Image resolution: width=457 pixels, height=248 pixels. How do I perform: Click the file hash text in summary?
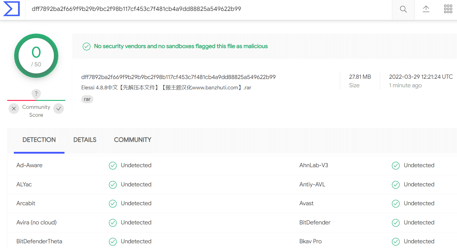click(x=178, y=77)
